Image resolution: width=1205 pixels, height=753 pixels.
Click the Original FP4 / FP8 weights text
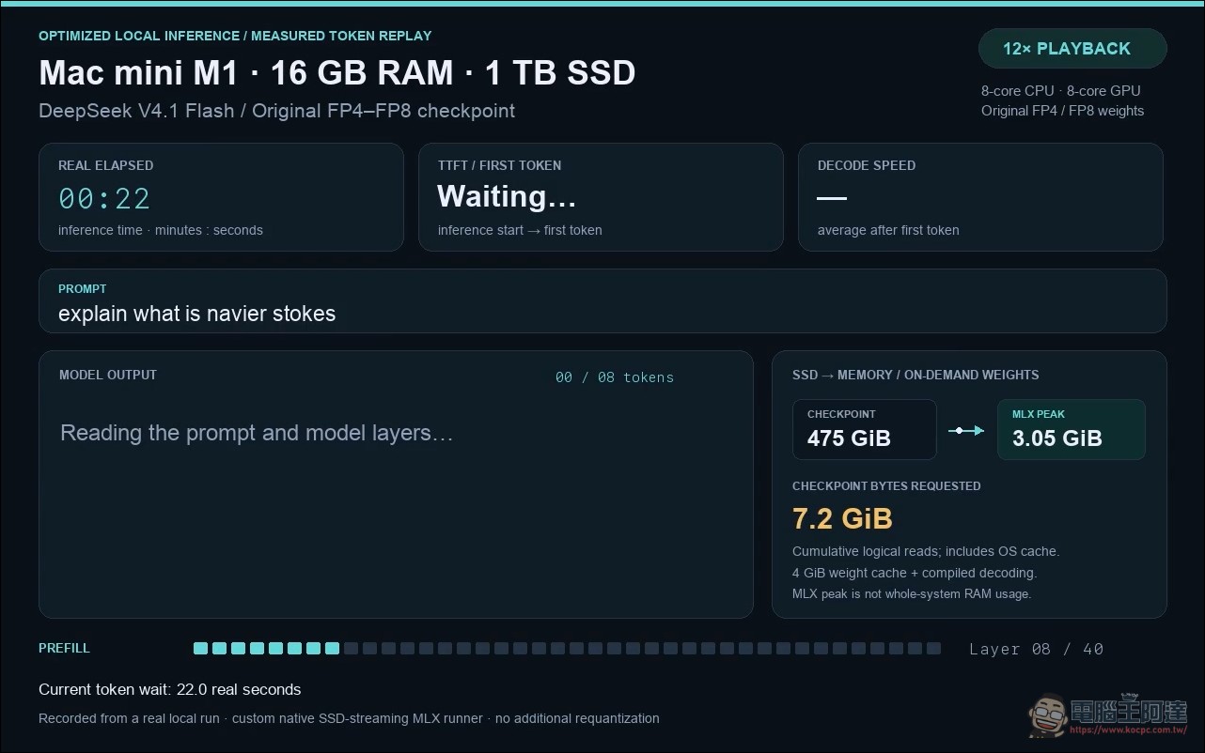pyautogui.click(x=1063, y=111)
